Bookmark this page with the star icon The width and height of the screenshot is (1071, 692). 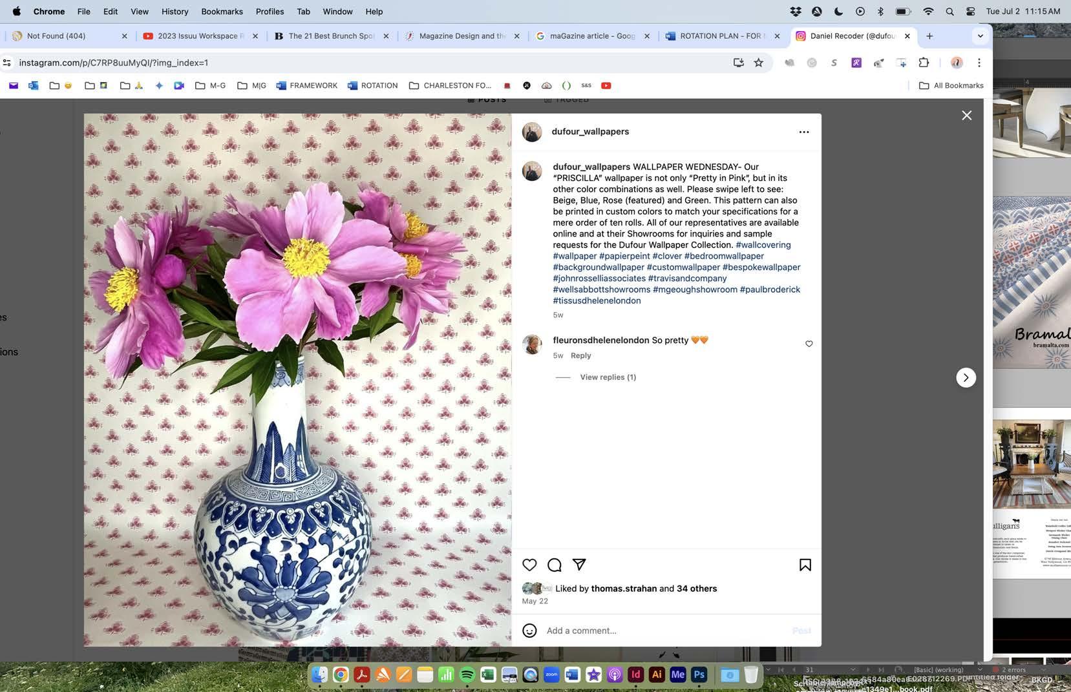[759, 63]
